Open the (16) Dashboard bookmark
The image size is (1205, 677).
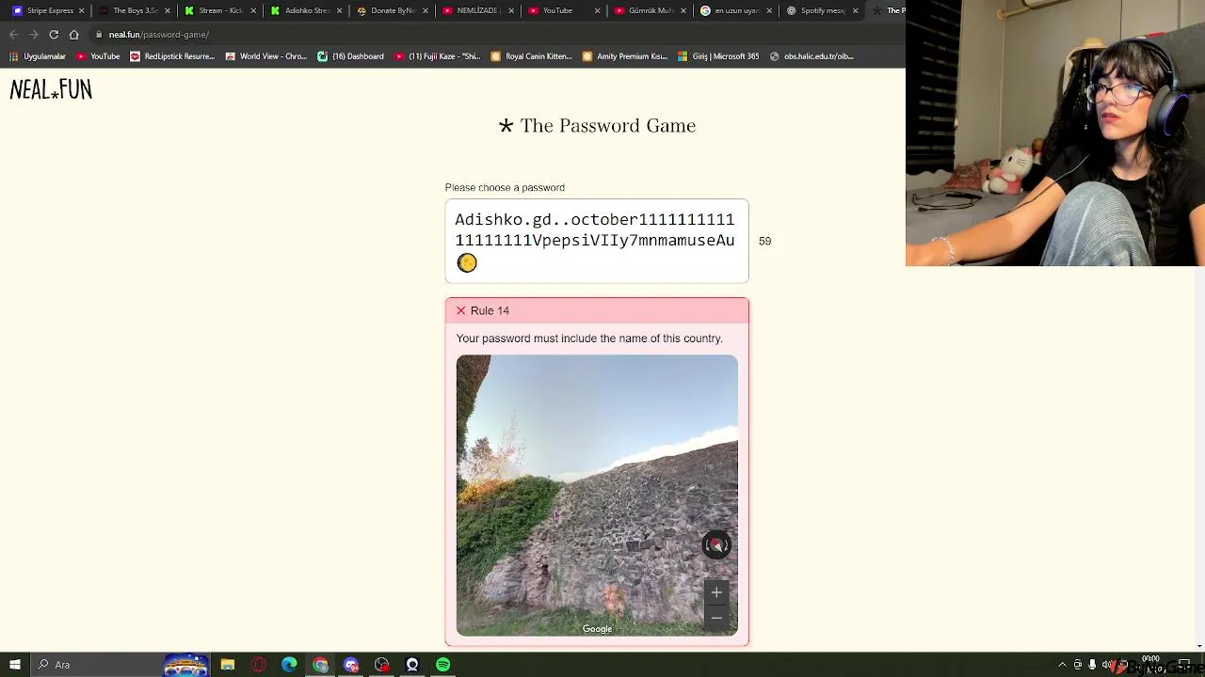tap(350, 56)
